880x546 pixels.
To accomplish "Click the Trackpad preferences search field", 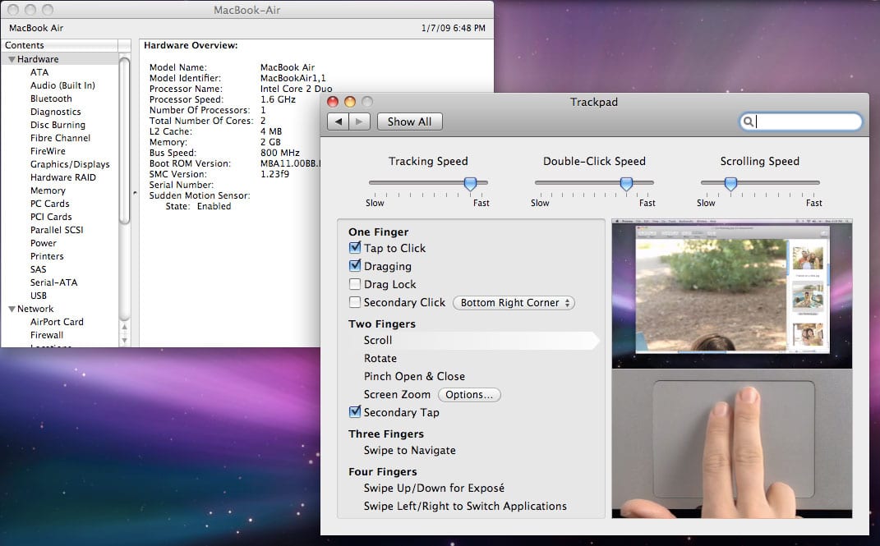I will (x=801, y=122).
